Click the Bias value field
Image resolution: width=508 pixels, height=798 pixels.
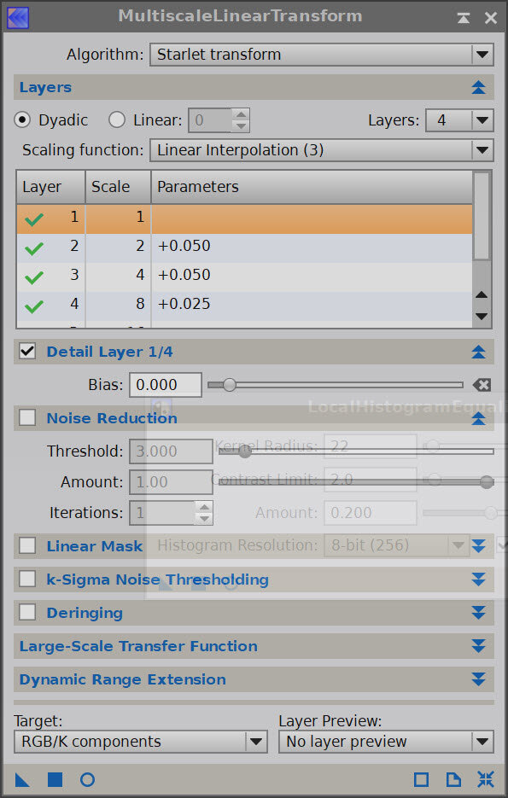[x=166, y=385]
